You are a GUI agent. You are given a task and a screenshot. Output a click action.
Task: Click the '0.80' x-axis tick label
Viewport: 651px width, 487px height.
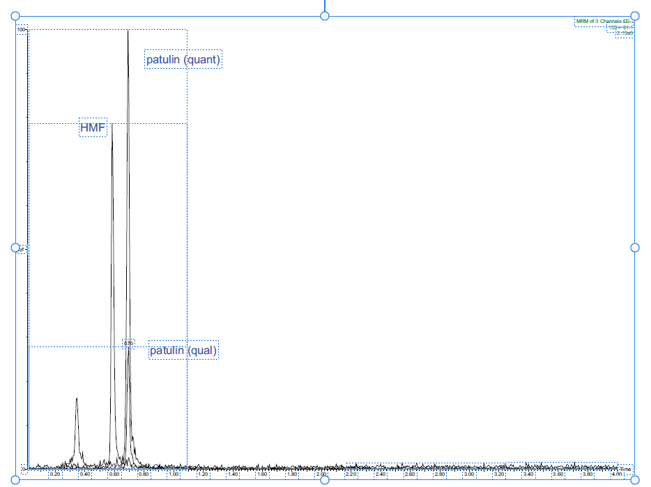144,474
